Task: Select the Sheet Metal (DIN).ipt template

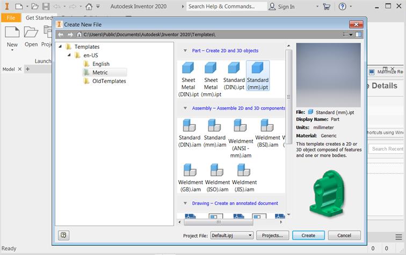Action: [x=189, y=79]
